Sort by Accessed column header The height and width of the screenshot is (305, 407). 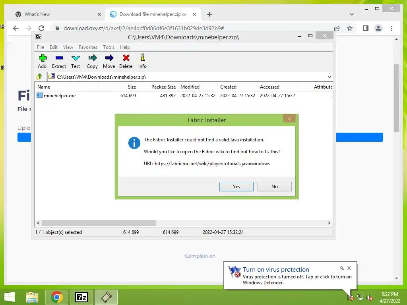point(277,87)
